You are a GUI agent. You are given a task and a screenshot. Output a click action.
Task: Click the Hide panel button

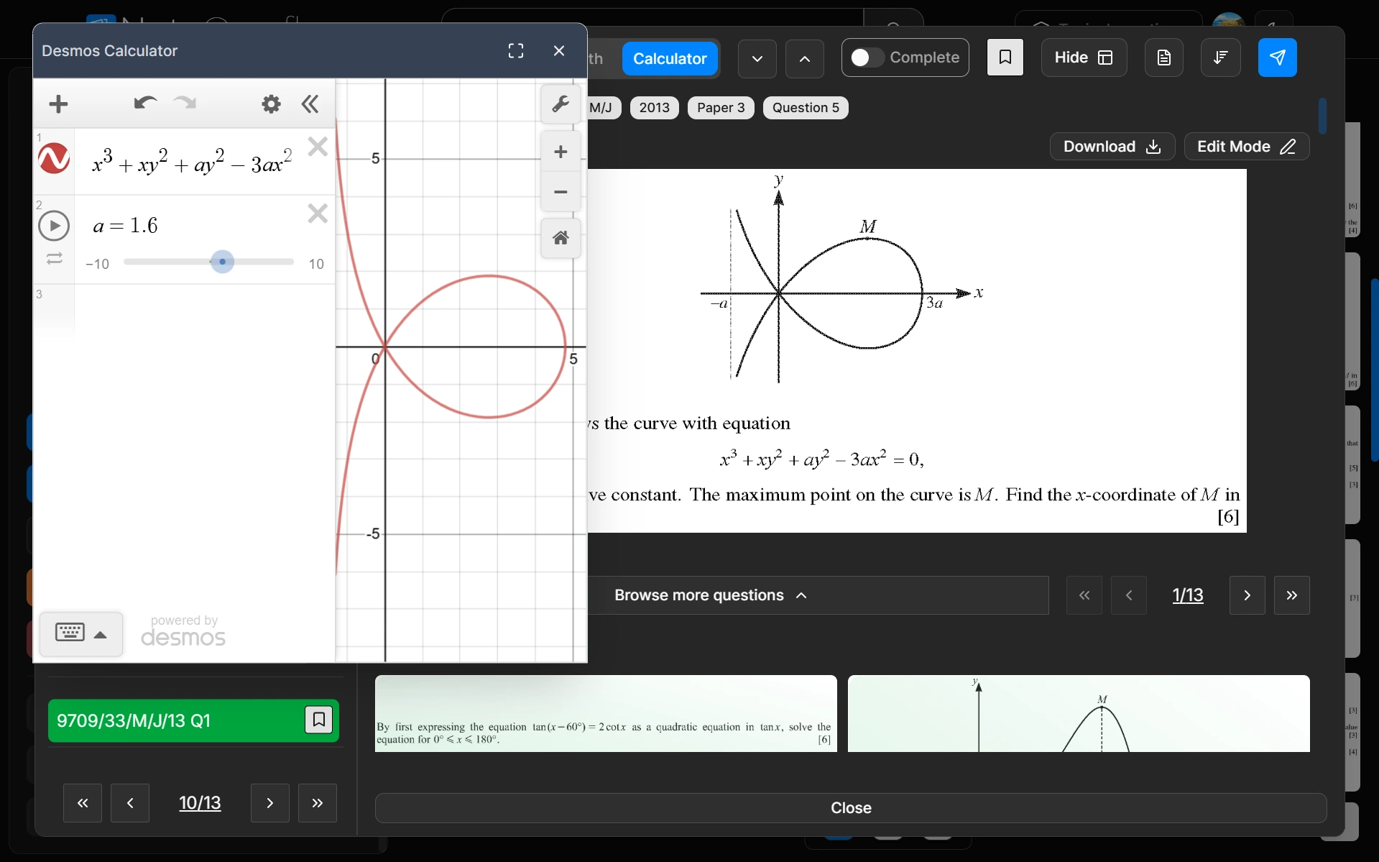1084,58
